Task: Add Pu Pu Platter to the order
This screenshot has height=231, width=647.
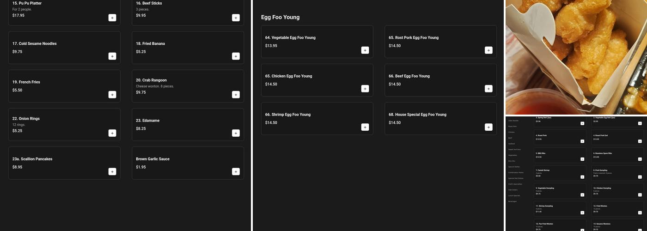Action: pyautogui.click(x=112, y=18)
